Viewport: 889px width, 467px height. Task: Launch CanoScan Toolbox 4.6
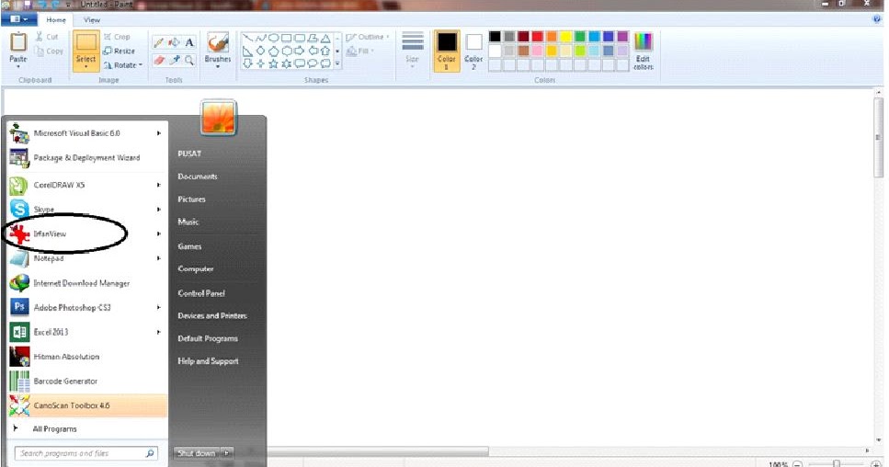(87, 405)
